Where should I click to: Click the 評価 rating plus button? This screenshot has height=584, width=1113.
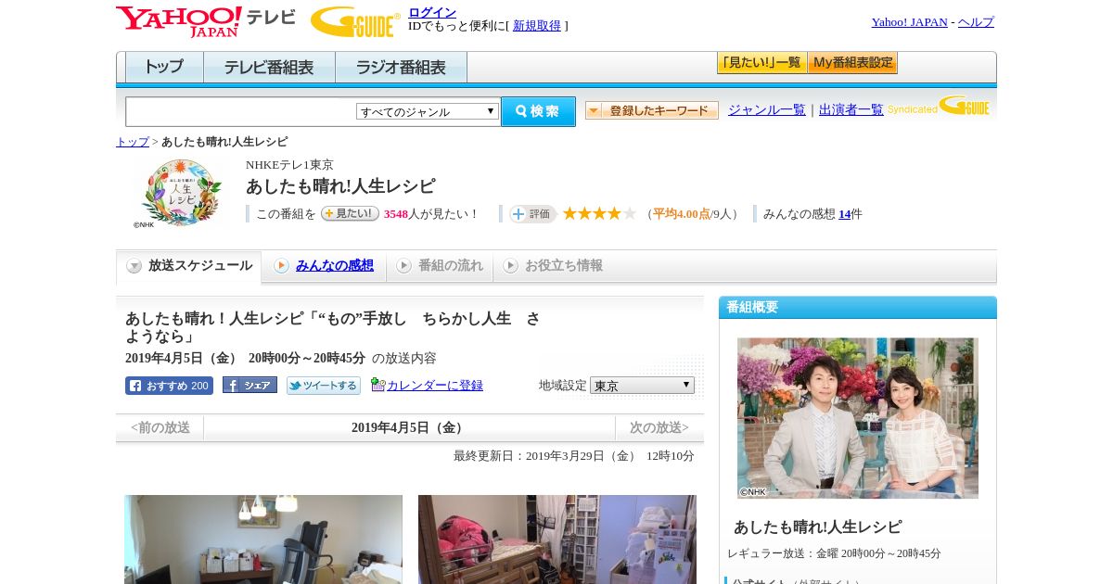(x=532, y=214)
